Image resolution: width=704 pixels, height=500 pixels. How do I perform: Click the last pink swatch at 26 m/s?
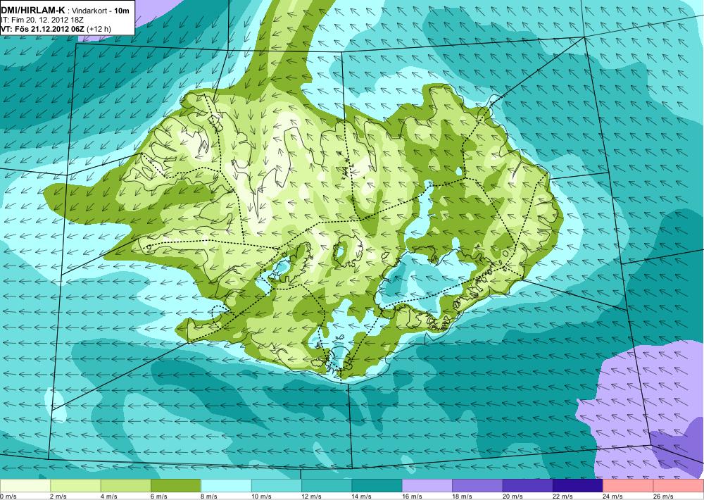click(x=679, y=486)
